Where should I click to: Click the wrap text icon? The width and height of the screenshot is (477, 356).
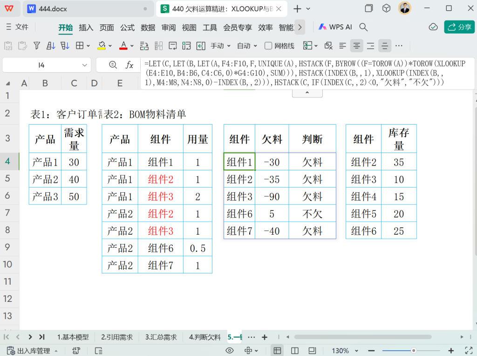click(173, 46)
